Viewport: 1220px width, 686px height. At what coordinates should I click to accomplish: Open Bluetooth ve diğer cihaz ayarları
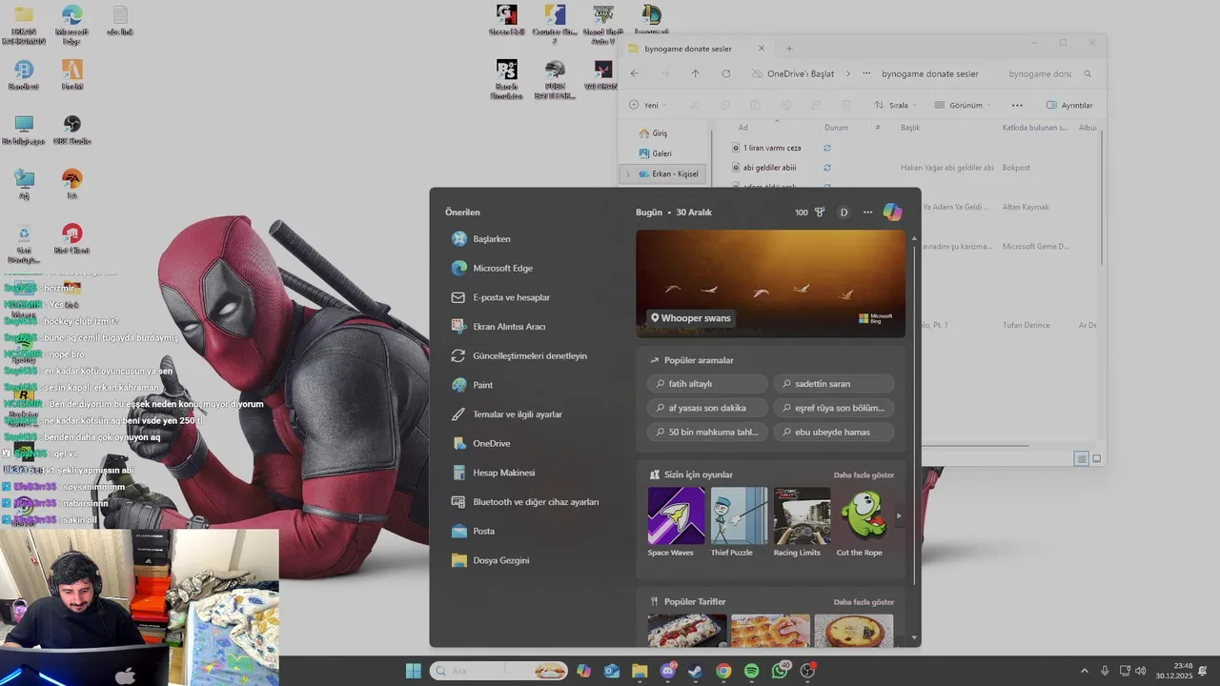(525, 502)
